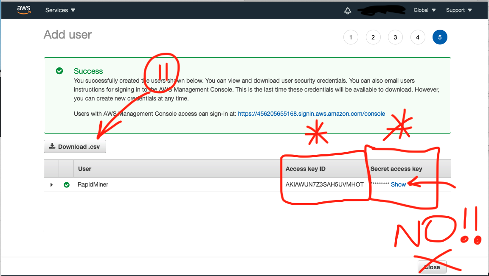The width and height of the screenshot is (489, 276).
Task: Open the notifications bell
Action: click(x=348, y=11)
